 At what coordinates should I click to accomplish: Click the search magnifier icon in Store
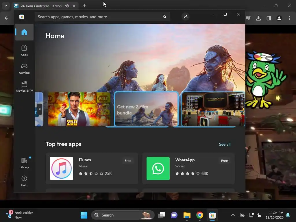click(x=164, y=17)
